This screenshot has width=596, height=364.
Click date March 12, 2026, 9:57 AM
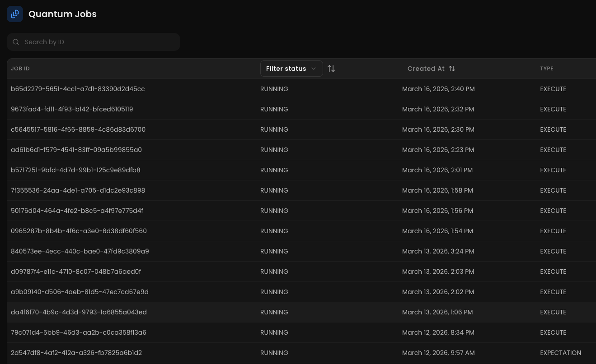point(438,353)
